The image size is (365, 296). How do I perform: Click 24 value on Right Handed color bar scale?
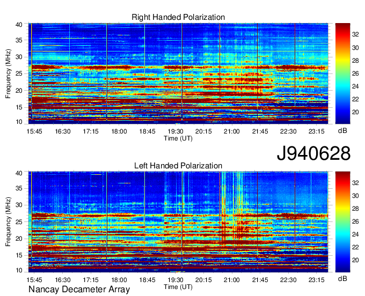point(355,86)
